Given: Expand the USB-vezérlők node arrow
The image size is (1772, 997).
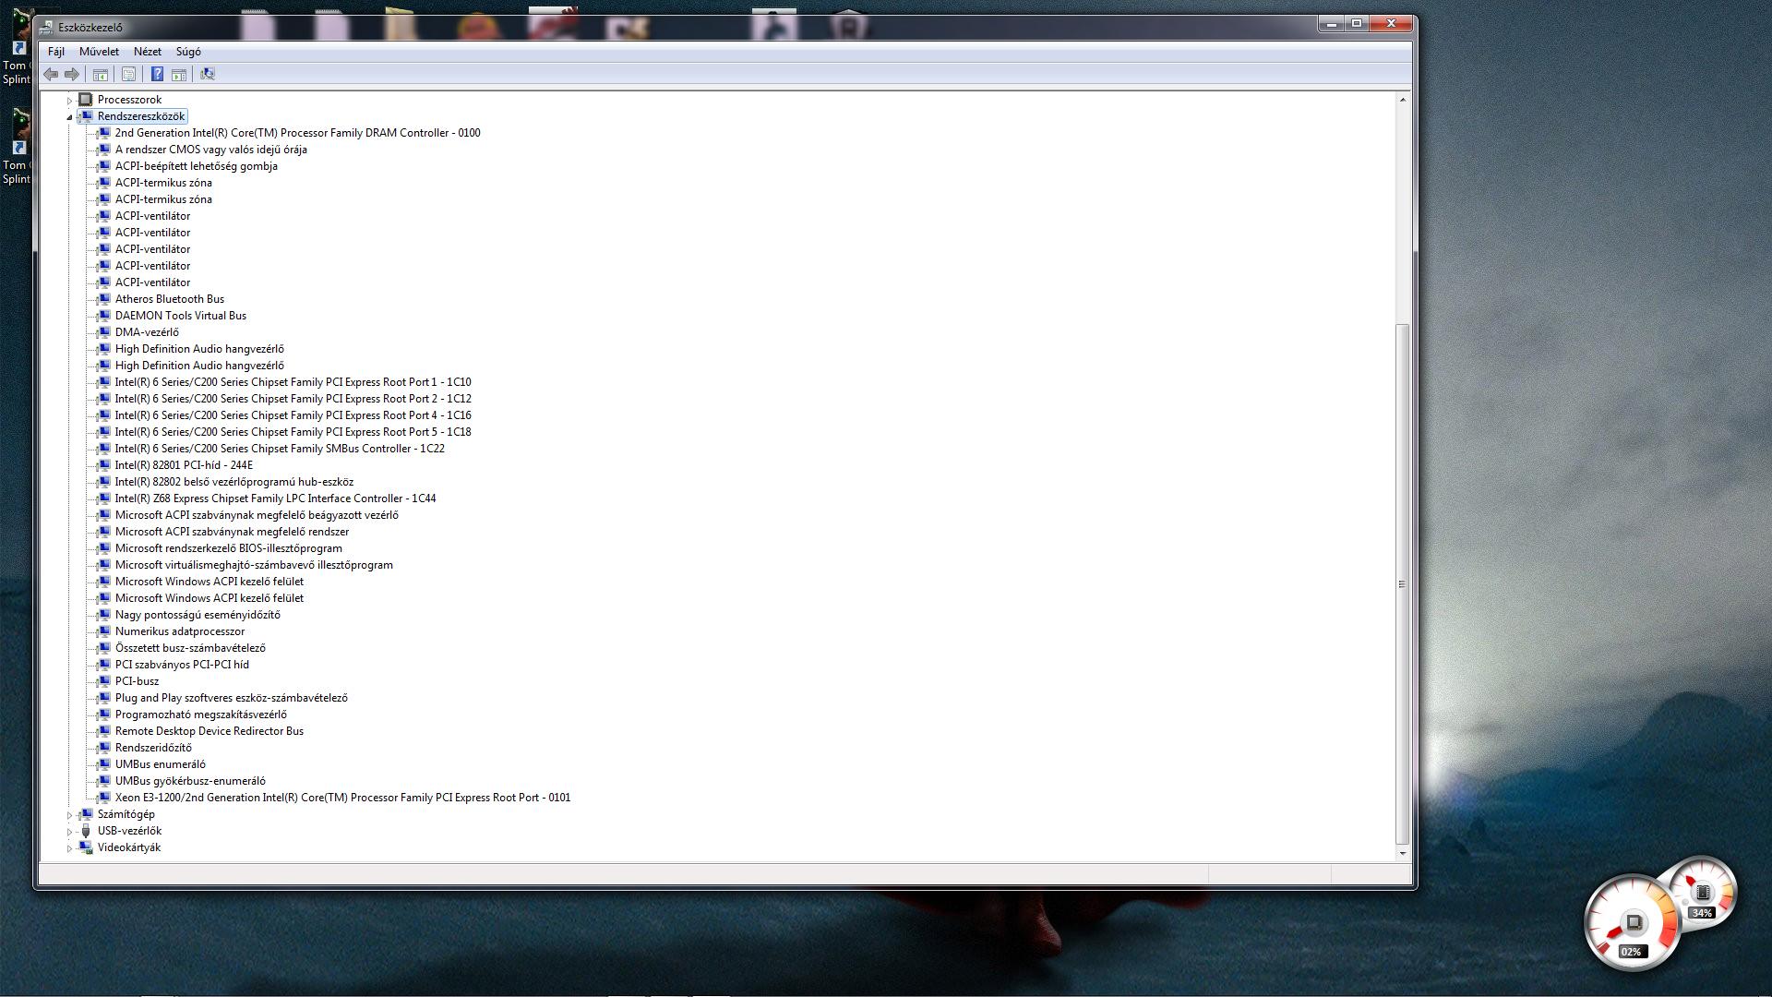Looking at the screenshot, I should pos(69,831).
